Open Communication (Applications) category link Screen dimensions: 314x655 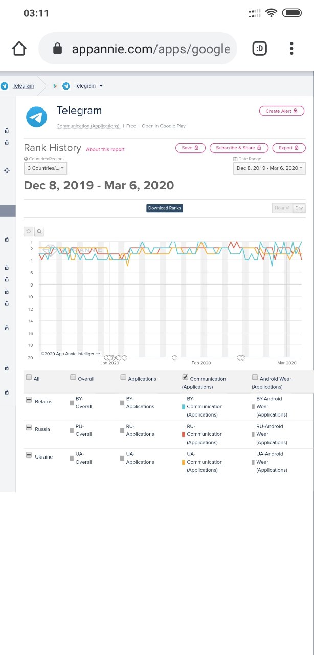click(x=88, y=126)
